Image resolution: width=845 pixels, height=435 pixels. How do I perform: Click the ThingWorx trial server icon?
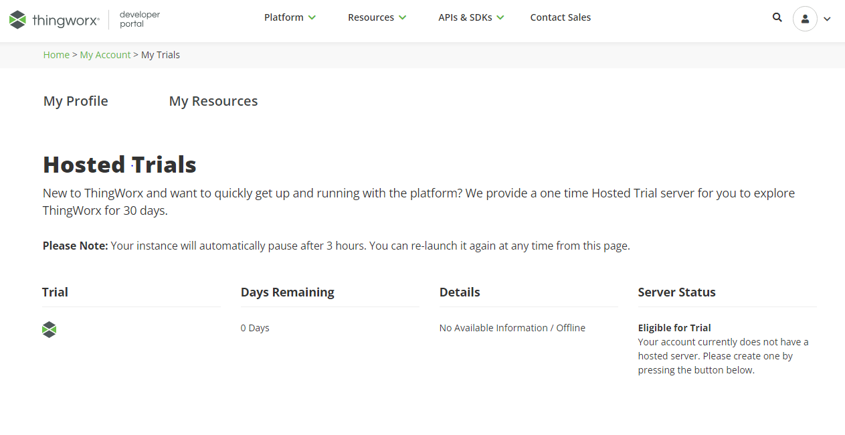point(49,329)
